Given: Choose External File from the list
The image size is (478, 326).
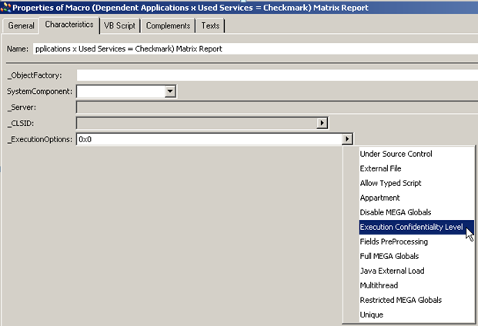Looking at the screenshot, I should coord(380,168).
